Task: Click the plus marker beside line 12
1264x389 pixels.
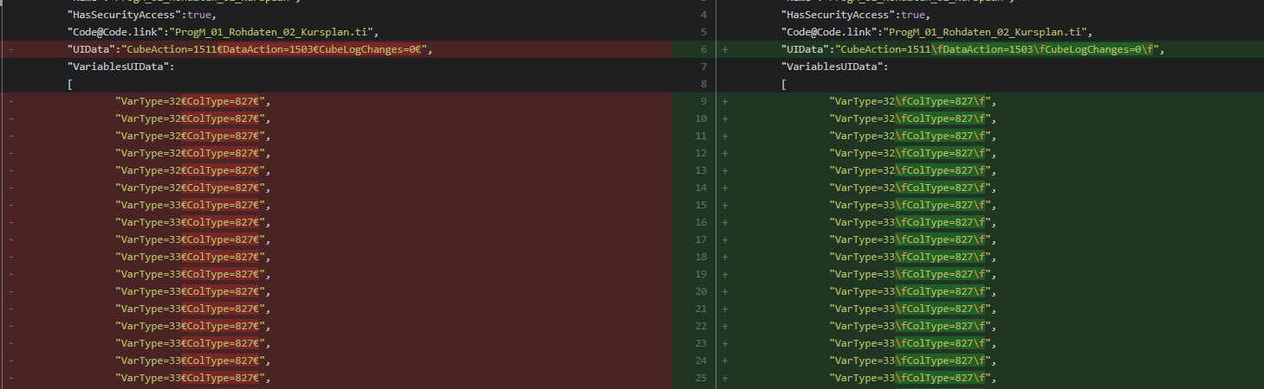Action: coord(725,153)
